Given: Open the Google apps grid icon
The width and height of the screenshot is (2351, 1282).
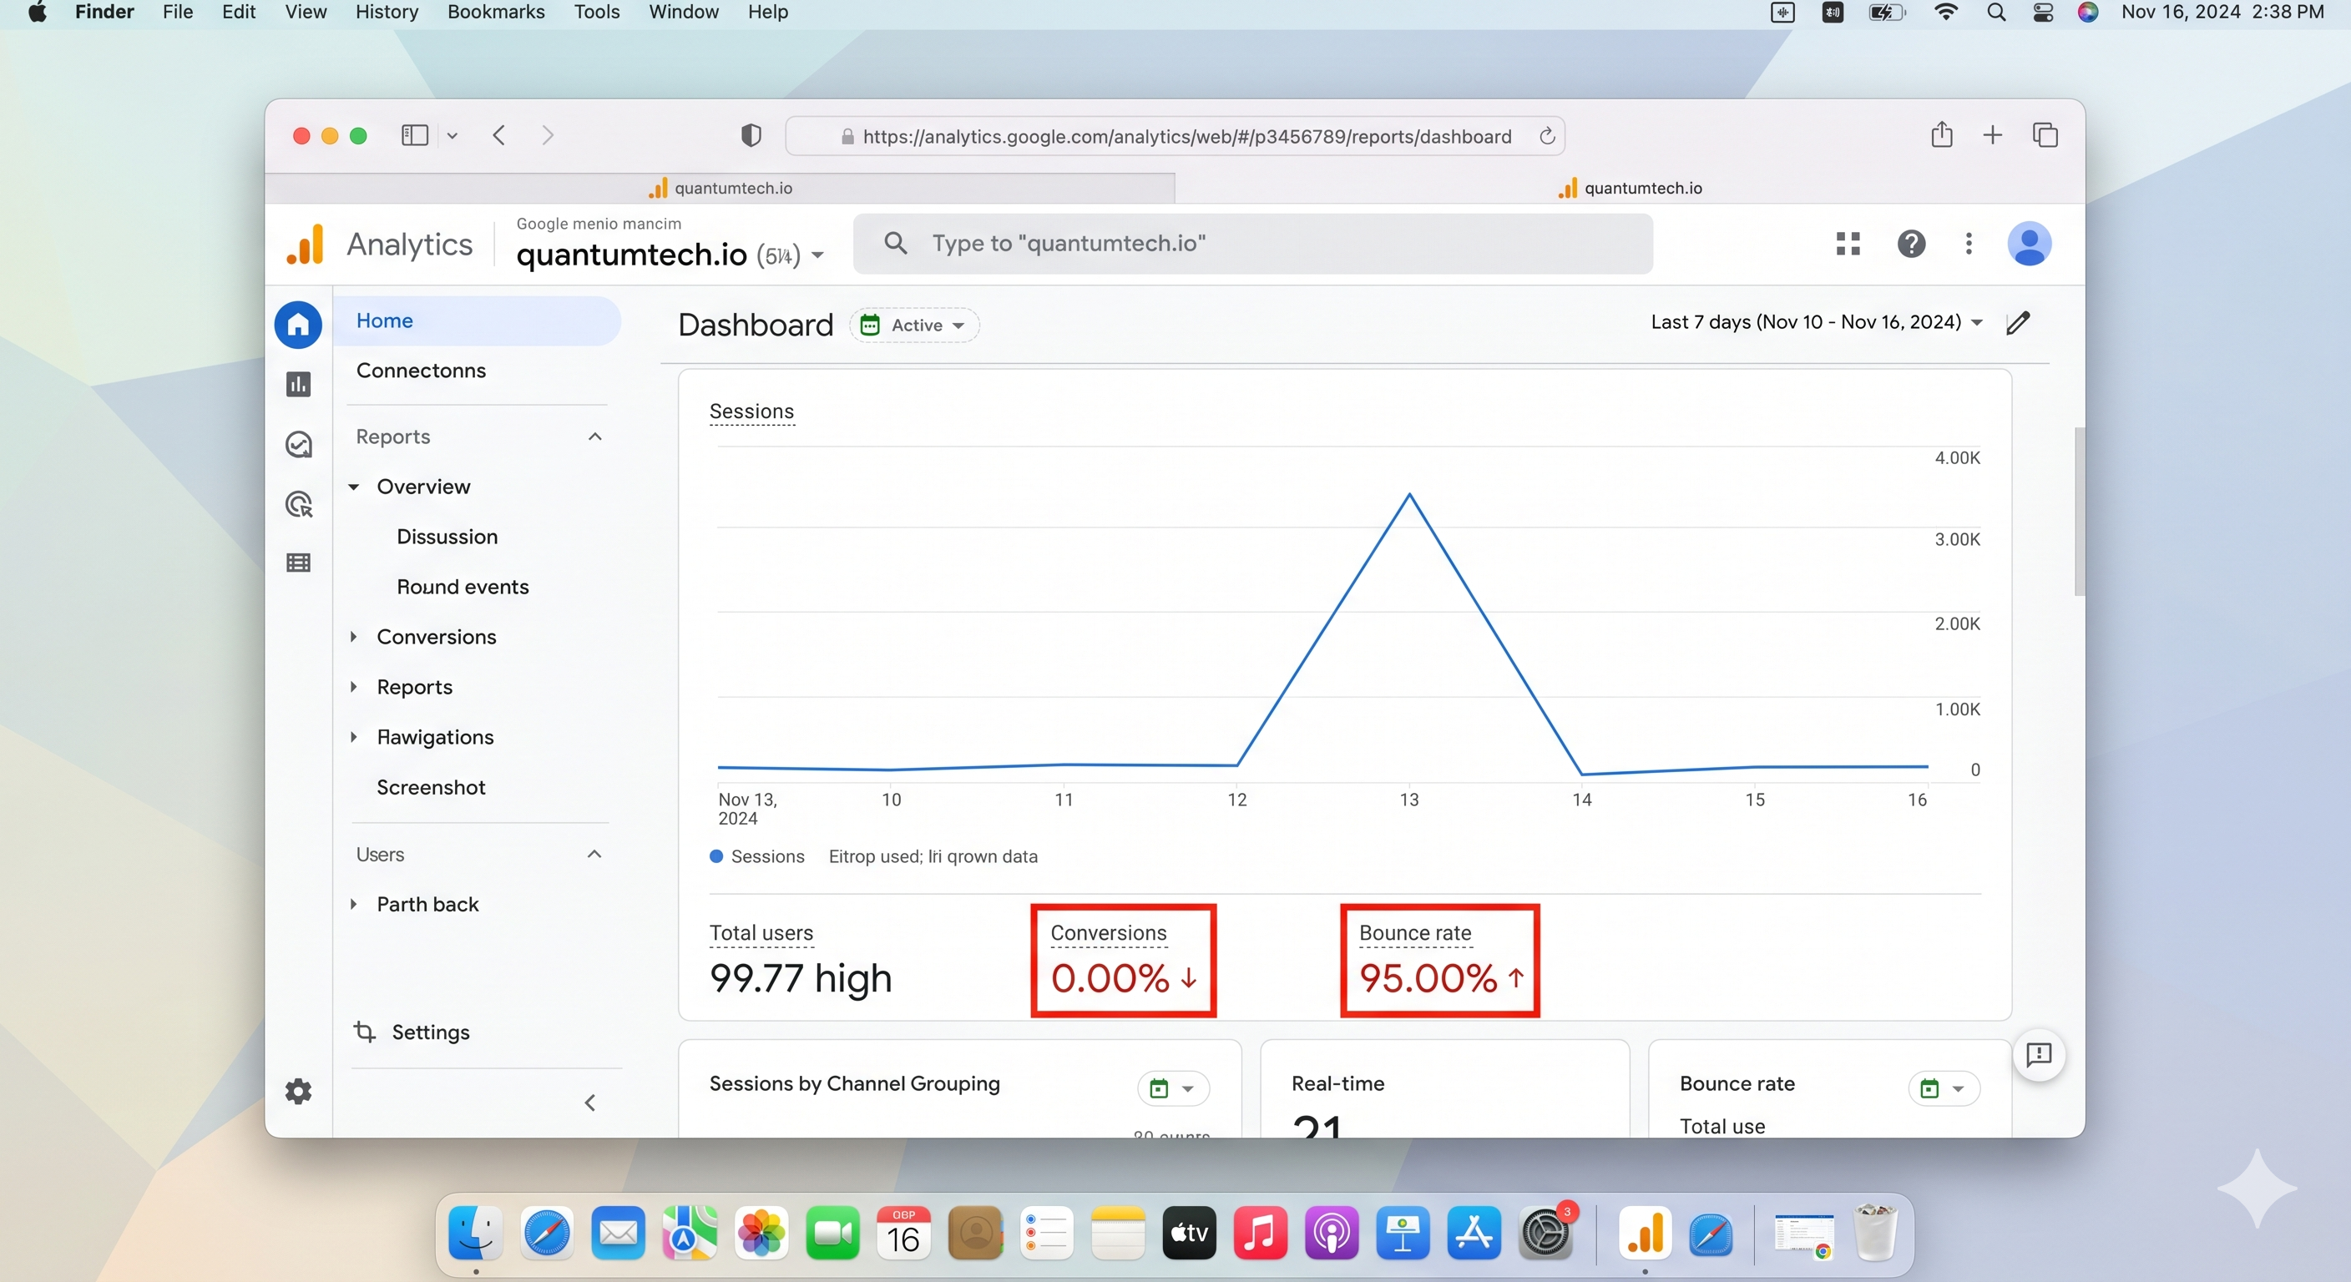Looking at the screenshot, I should (1848, 244).
